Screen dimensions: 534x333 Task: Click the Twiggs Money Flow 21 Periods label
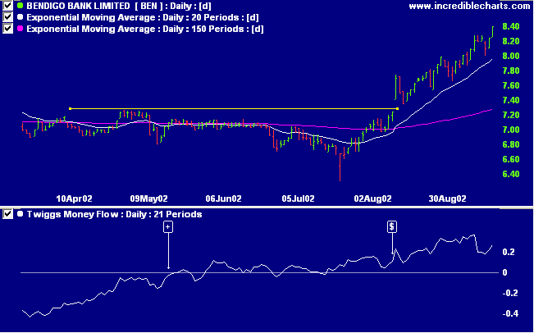click(x=115, y=215)
